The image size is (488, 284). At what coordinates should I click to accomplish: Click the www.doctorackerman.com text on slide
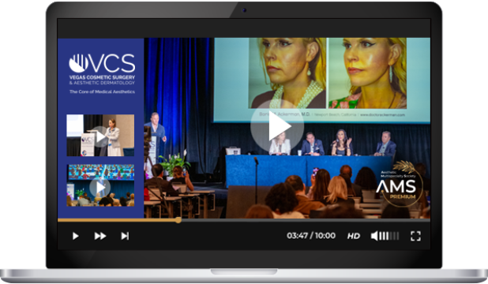pos(382,114)
